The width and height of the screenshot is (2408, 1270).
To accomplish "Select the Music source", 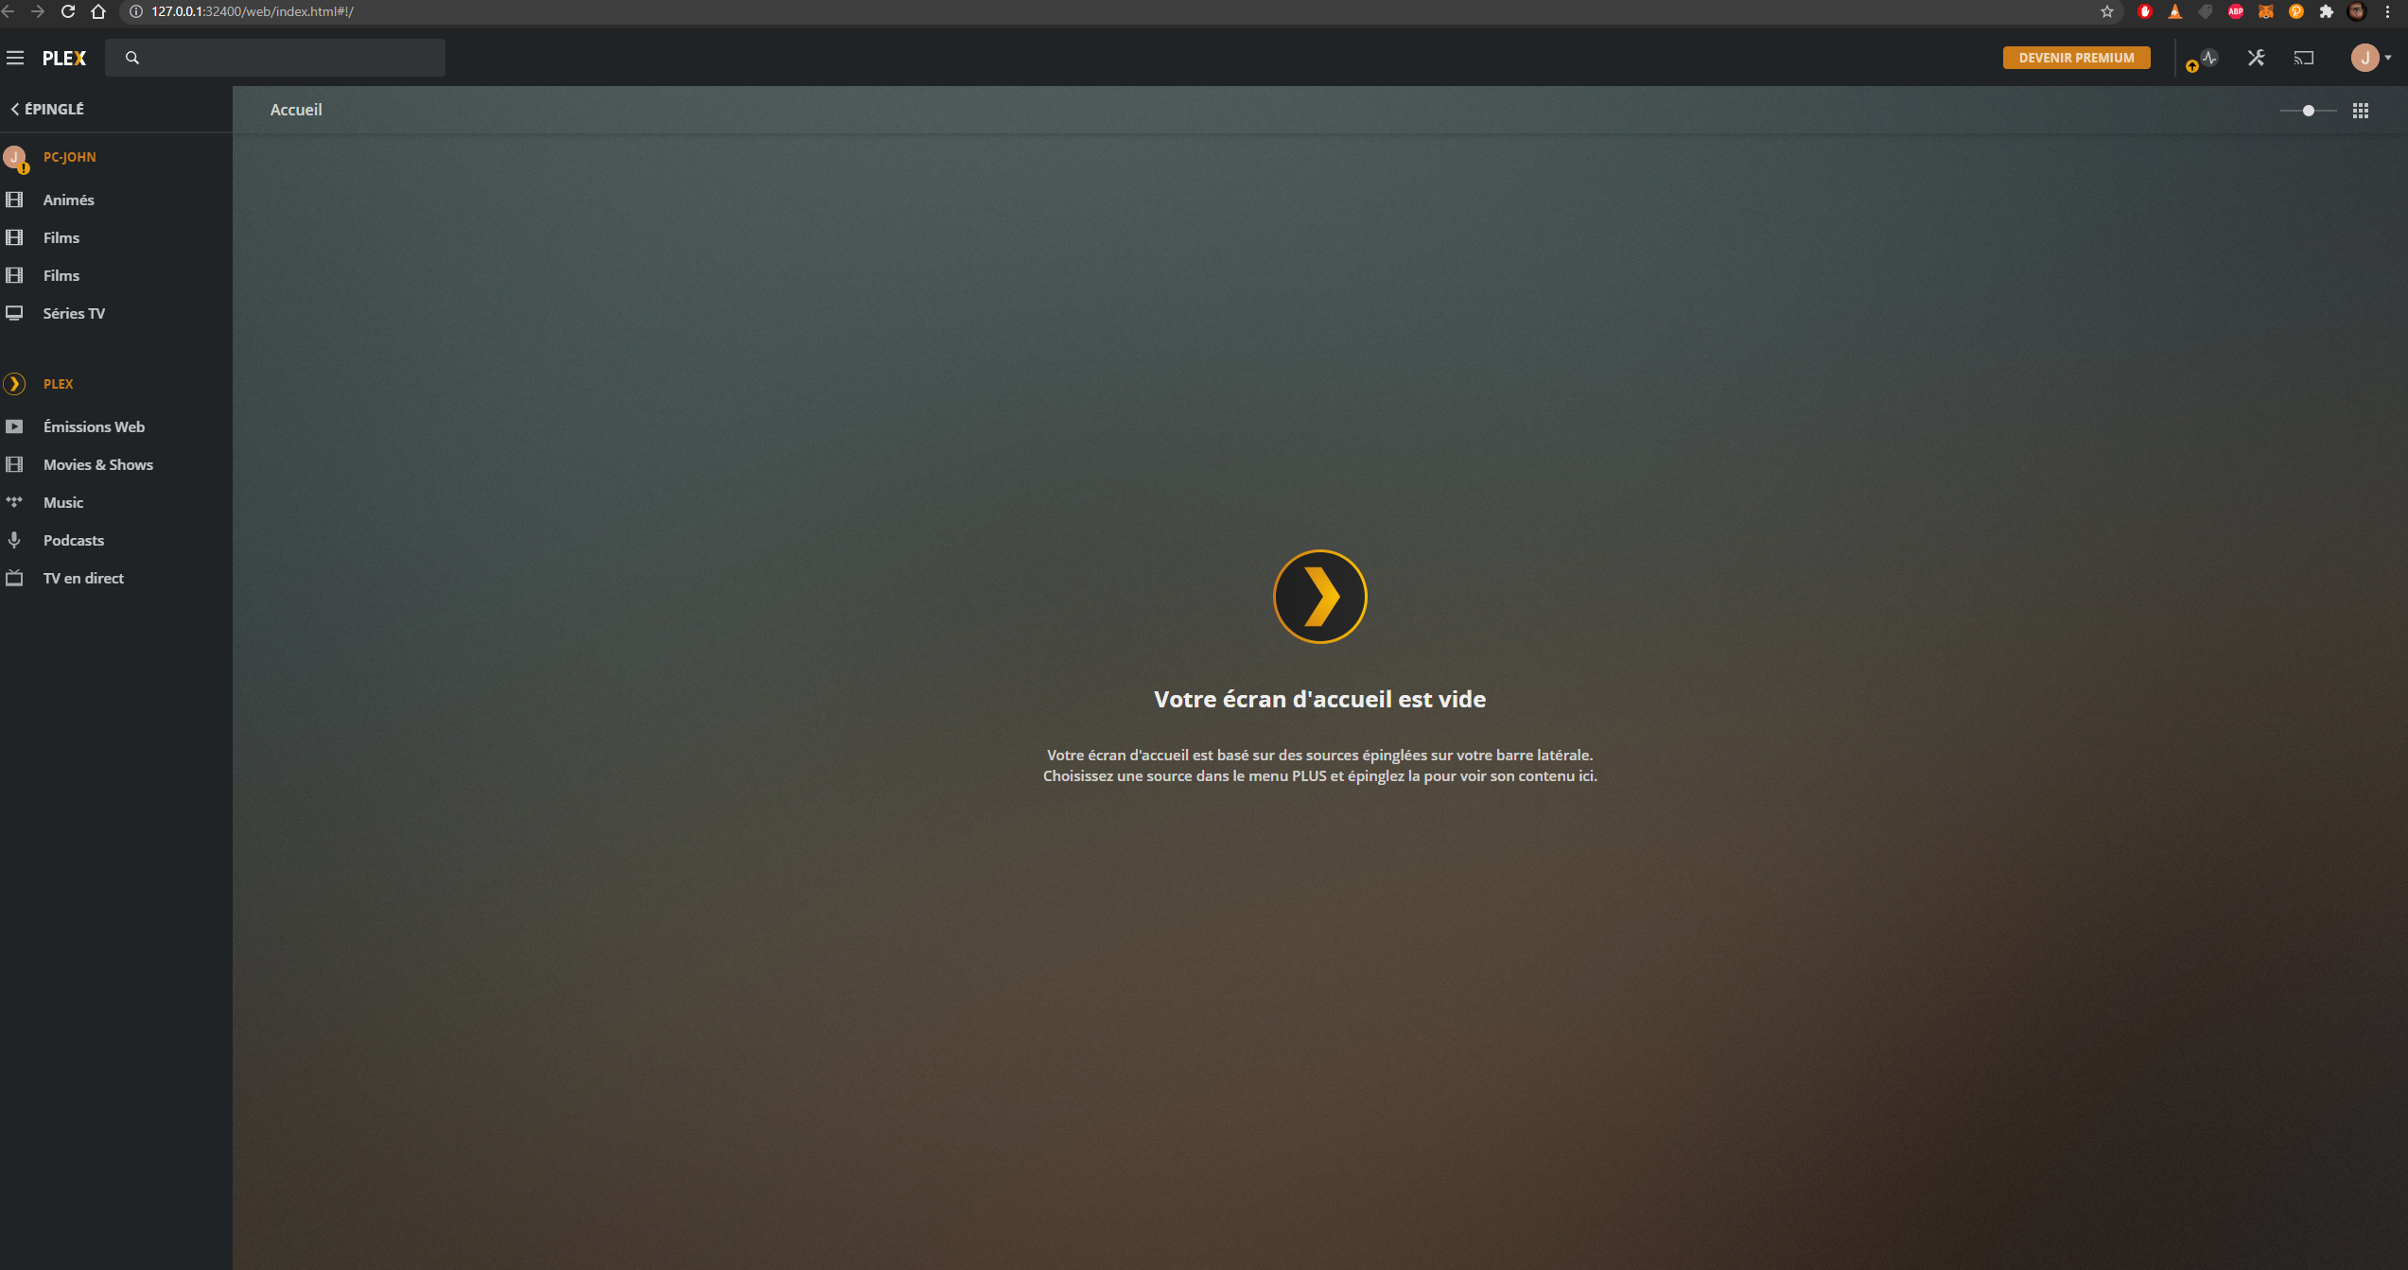I will [x=62, y=502].
